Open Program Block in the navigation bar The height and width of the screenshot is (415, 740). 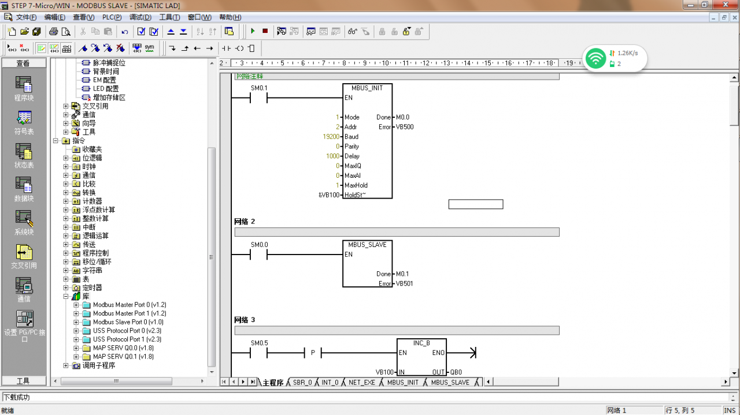[24, 88]
